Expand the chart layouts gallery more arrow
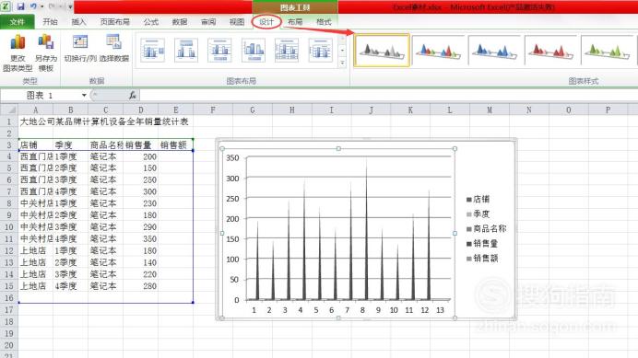The image size is (638, 358). [343, 63]
